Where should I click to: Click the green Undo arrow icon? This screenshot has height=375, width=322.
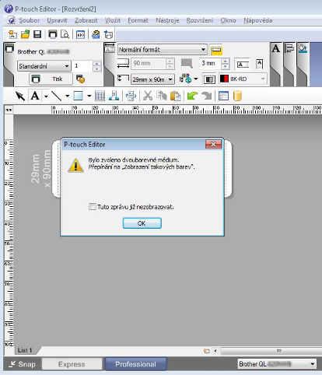[x=192, y=96]
